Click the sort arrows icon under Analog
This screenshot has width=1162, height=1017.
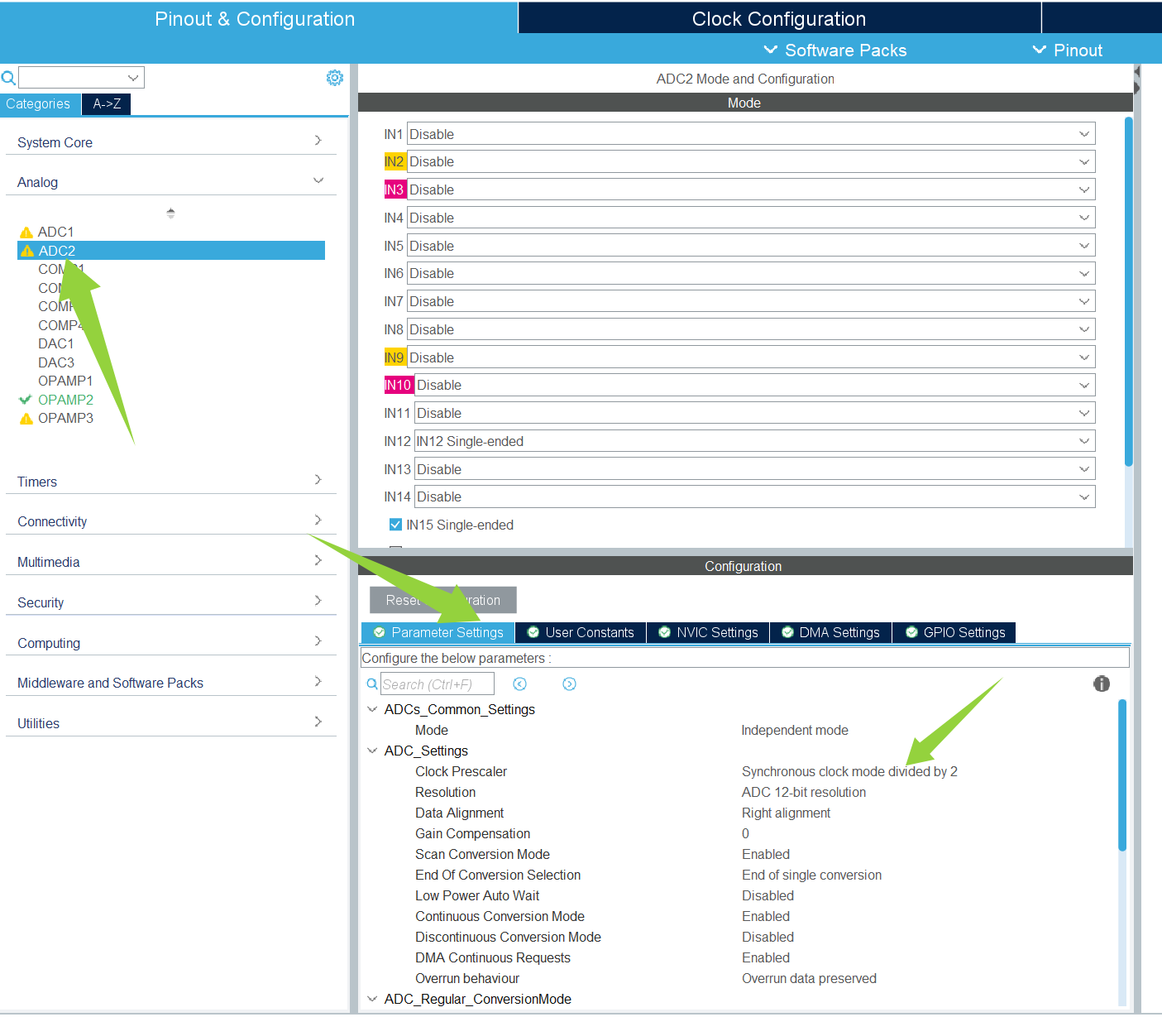[170, 213]
